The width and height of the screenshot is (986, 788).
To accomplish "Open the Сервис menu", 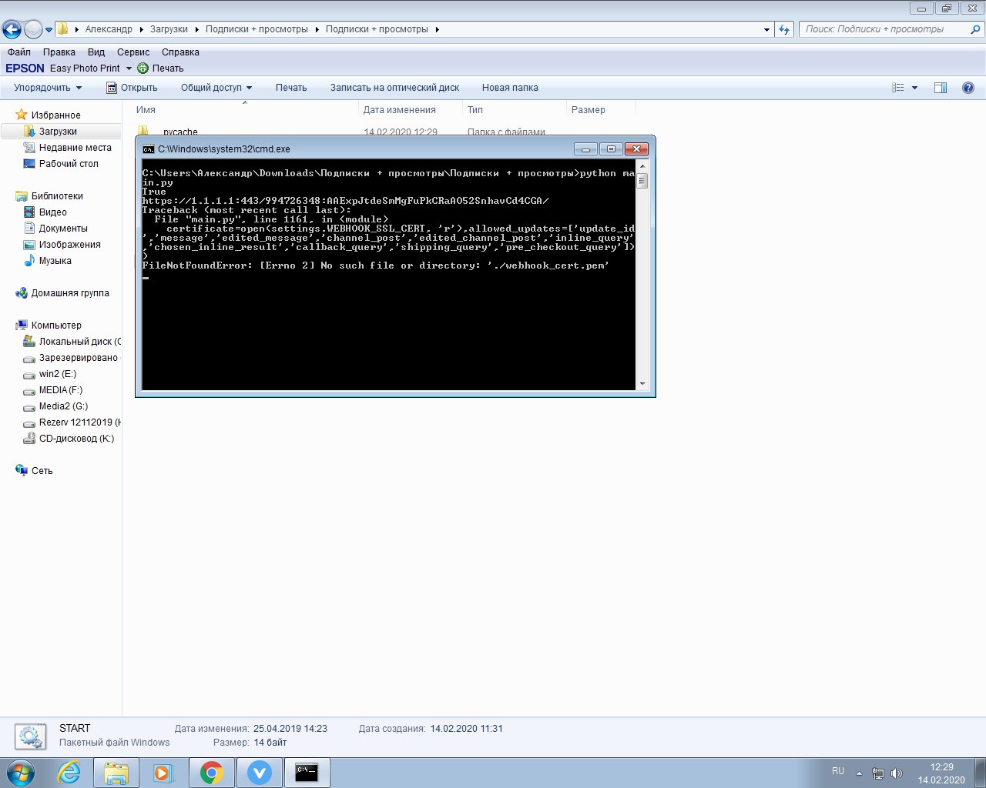I will pyautogui.click(x=133, y=52).
